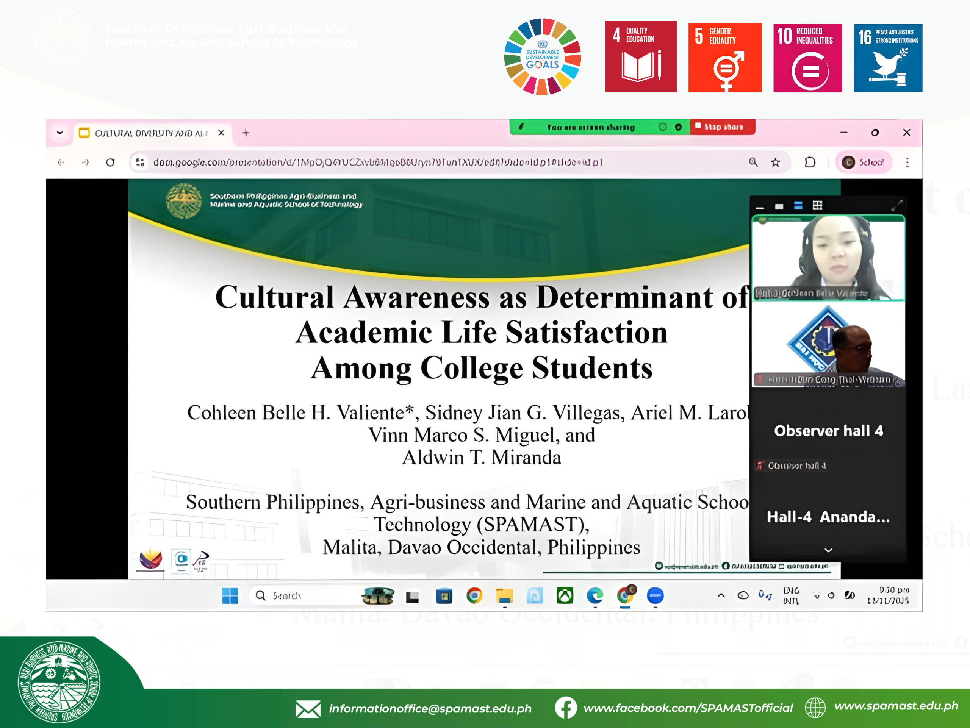
Task: Switch video panel to grid view
Action: pos(817,206)
